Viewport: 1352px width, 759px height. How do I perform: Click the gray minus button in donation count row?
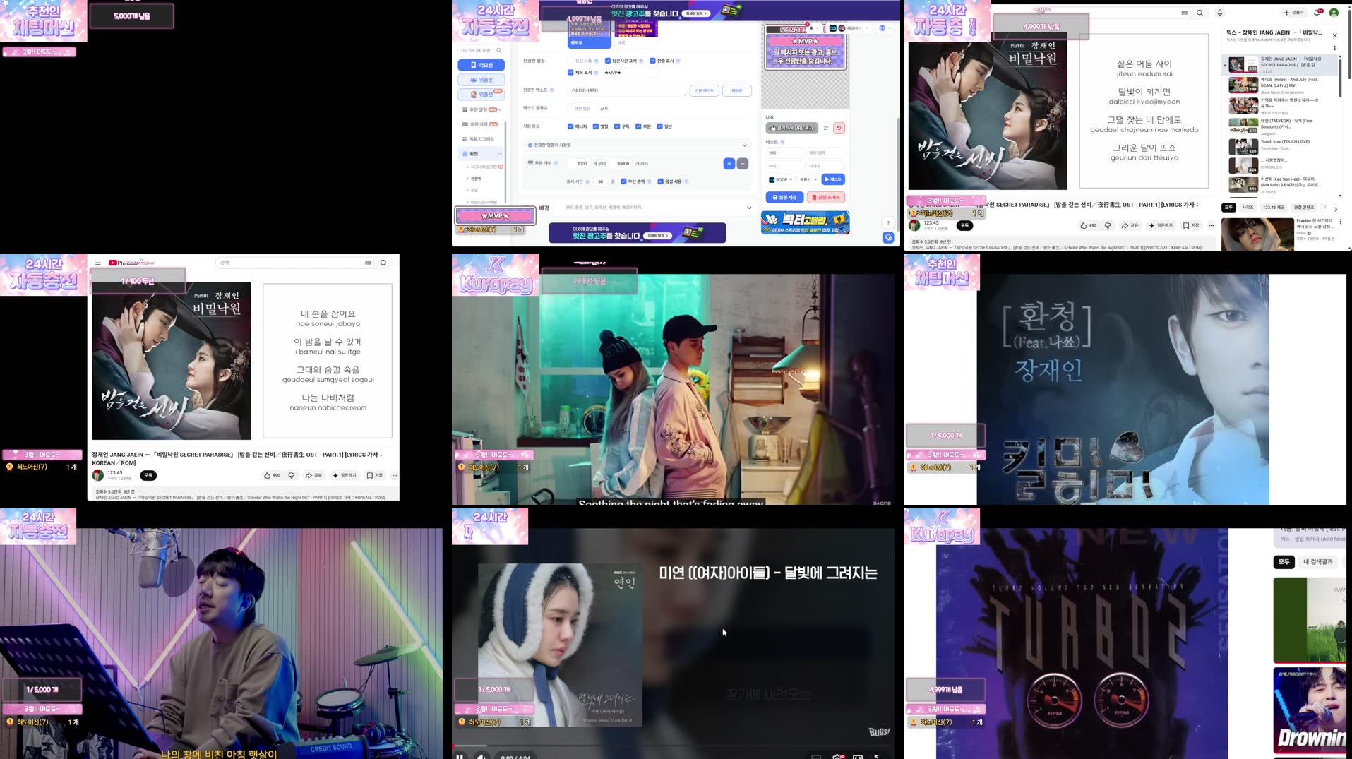click(x=743, y=164)
